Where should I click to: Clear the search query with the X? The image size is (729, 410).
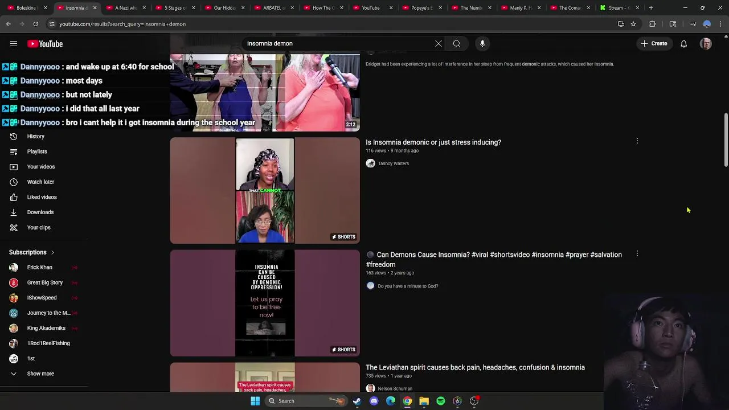[439, 43]
